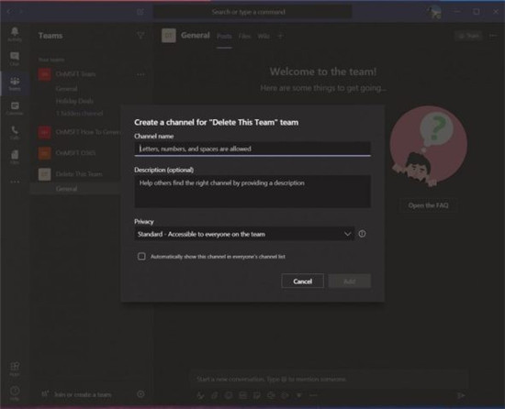The width and height of the screenshot is (505, 409).
Task: Click Join or create a team
Action: pos(76,394)
